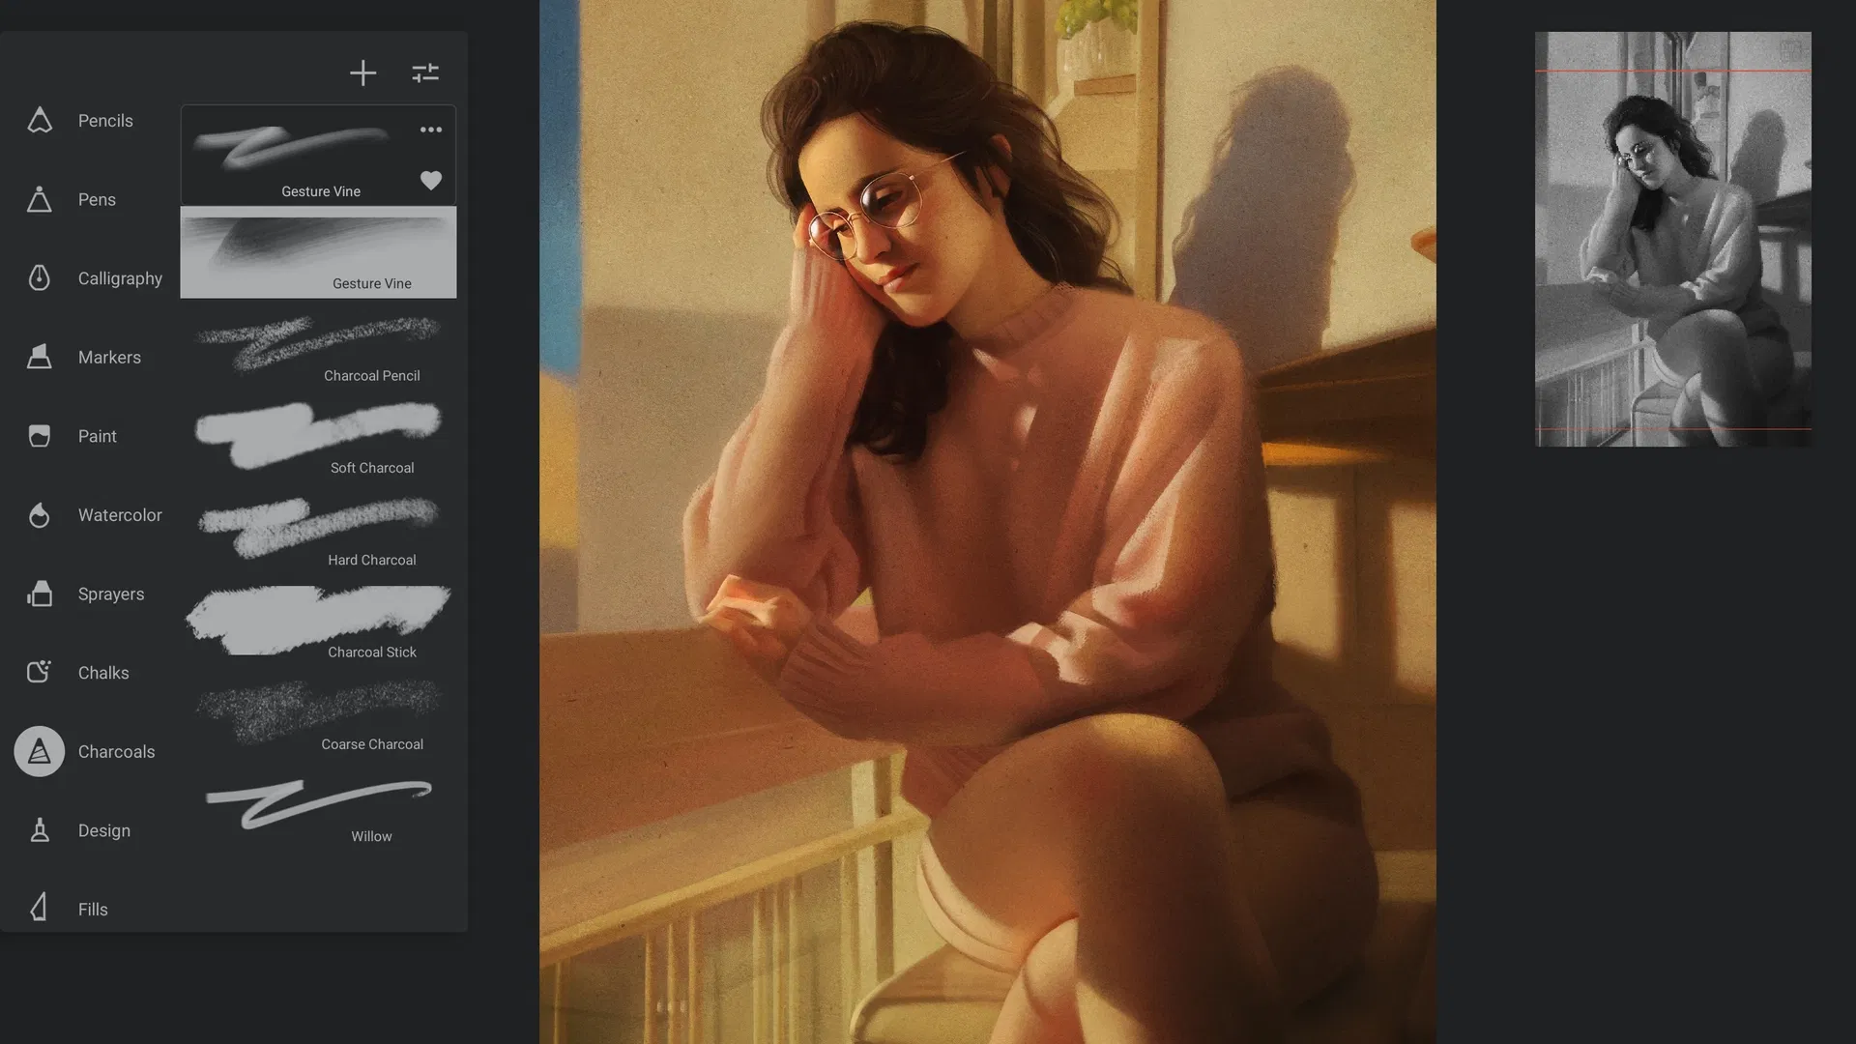1856x1044 pixels.
Task: Select the Pens category icon
Action: (40, 199)
